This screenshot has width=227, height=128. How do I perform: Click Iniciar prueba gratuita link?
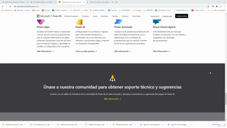pyautogui.click(x=86, y=51)
